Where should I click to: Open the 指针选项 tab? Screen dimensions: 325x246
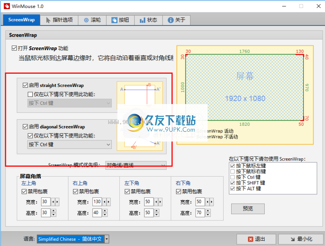tap(59, 20)
